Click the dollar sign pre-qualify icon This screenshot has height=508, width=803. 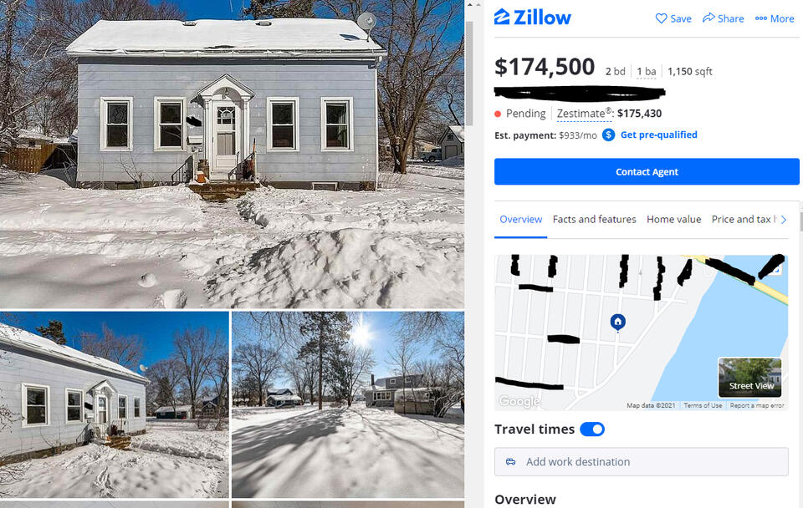[x=608, y=135]
